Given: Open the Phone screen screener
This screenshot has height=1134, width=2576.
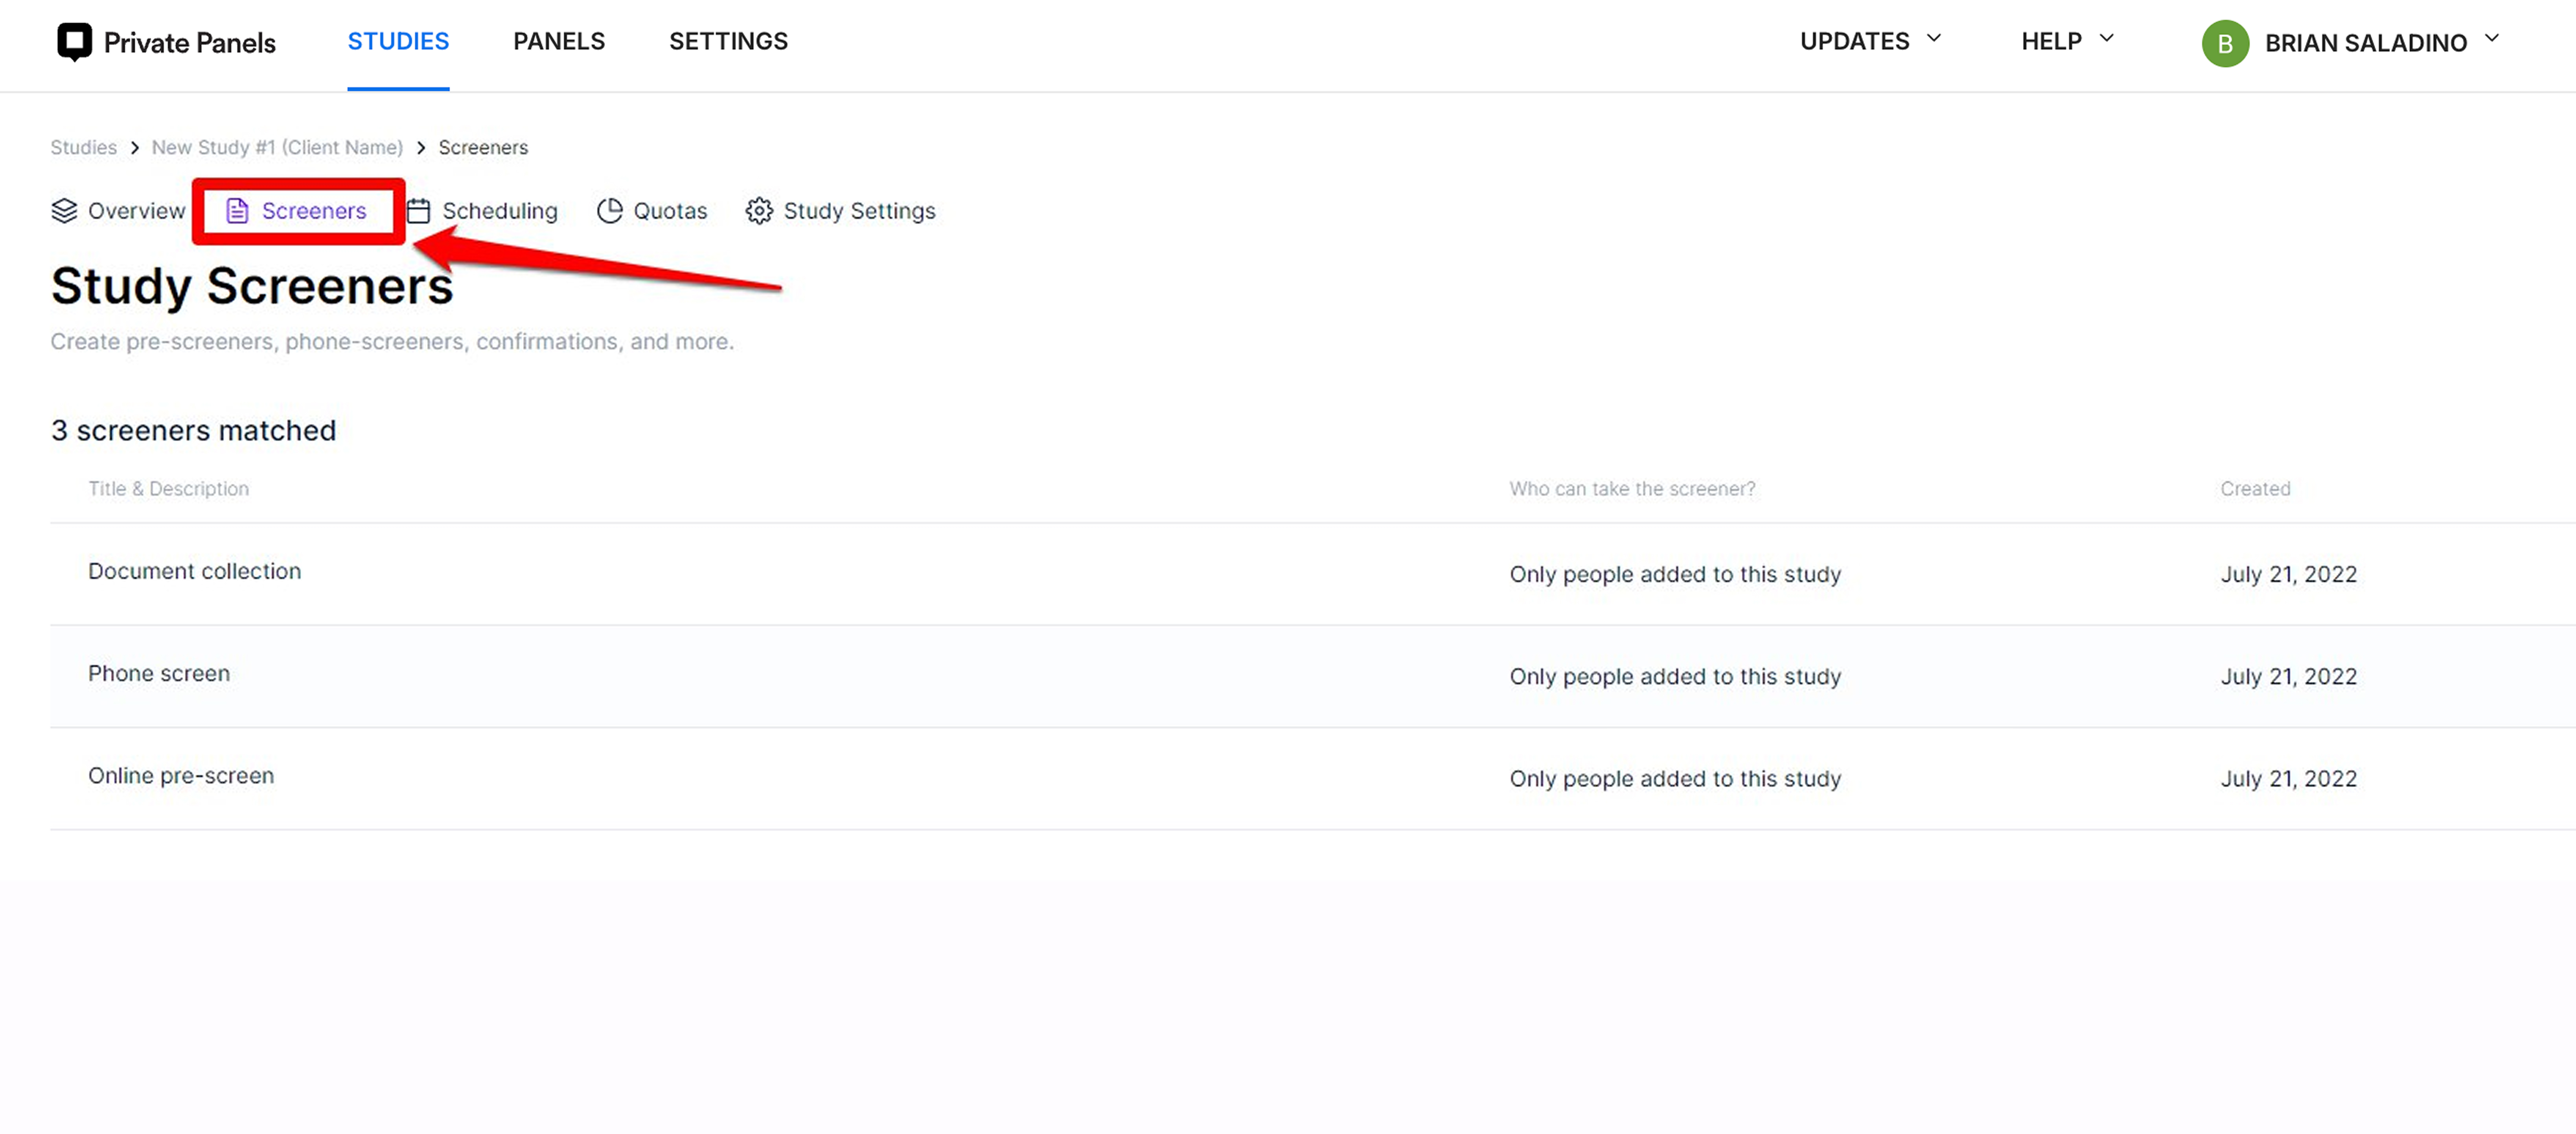Looking at the screenshot, I should coord(159,673).
